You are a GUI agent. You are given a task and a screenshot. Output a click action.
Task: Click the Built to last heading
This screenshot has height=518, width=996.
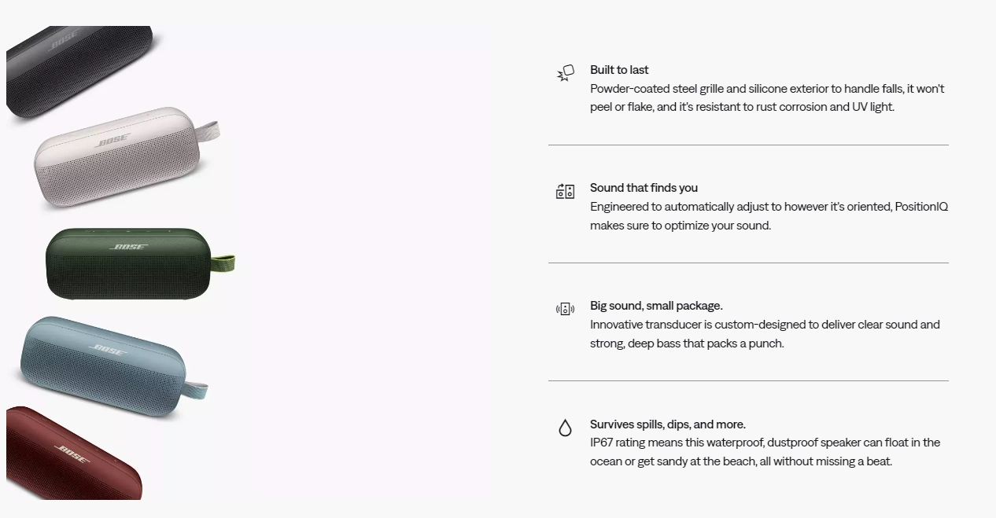click(619, 70)
